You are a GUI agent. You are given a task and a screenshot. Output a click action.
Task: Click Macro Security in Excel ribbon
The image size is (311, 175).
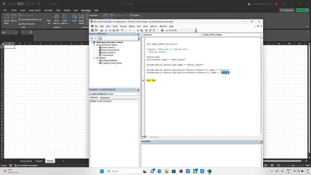pyautogui.click(x=26, y=24)
